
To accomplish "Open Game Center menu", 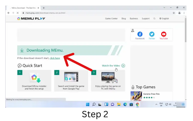I will [x=111, y=18].
